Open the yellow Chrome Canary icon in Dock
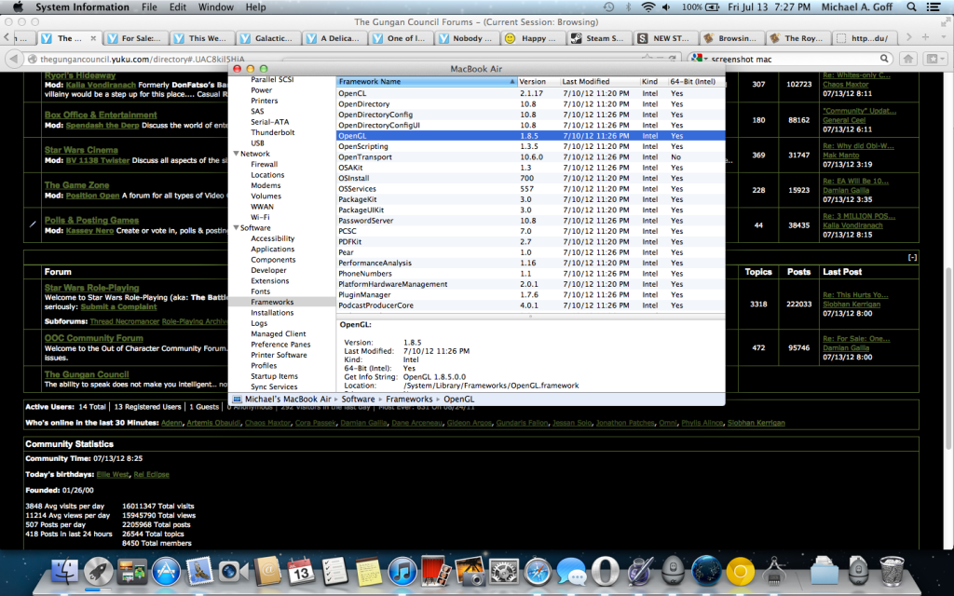This screenshot has width=954, height=596. (741, 573)
